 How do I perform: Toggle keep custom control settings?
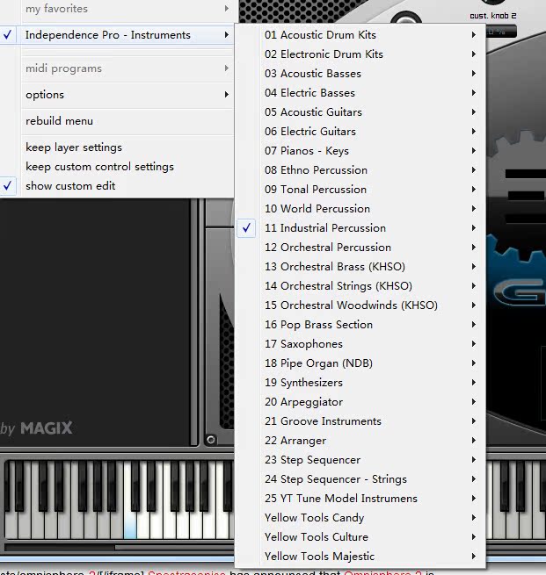tap(117, 167)
